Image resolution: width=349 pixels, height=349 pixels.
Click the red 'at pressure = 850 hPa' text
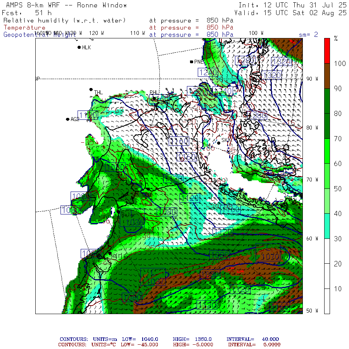pyautogui.click(x=191, y=28)
